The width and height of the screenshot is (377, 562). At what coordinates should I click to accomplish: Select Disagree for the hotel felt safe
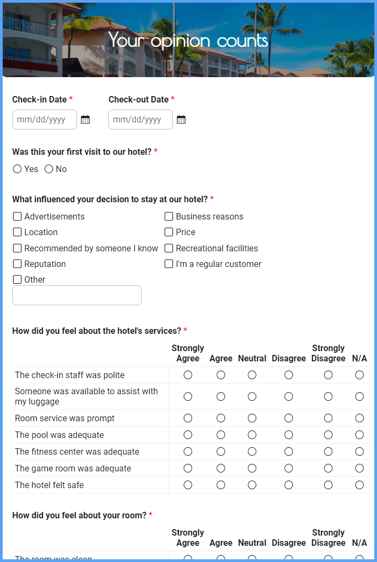click(x=289, y=485)
